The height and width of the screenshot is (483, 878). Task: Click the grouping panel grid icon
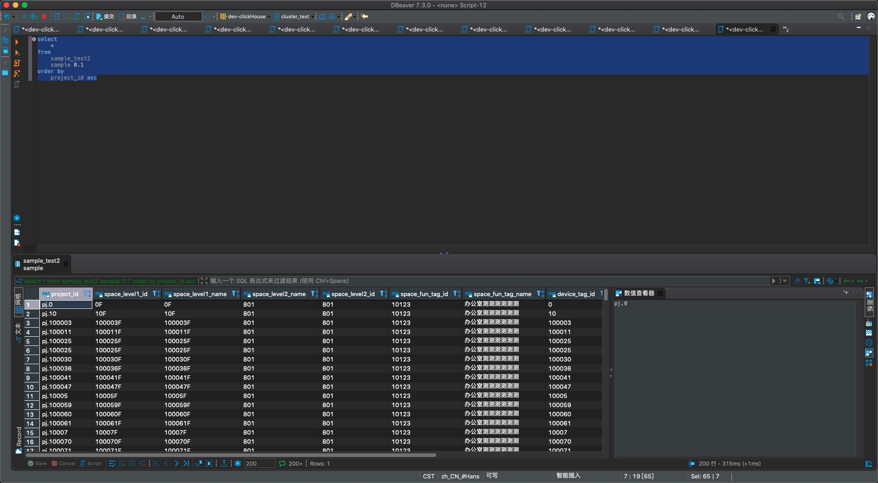point(869,323)
